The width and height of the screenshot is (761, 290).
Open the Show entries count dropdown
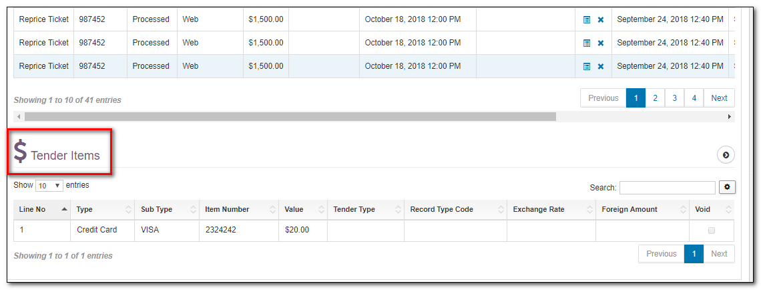click(x=49, y=186)
